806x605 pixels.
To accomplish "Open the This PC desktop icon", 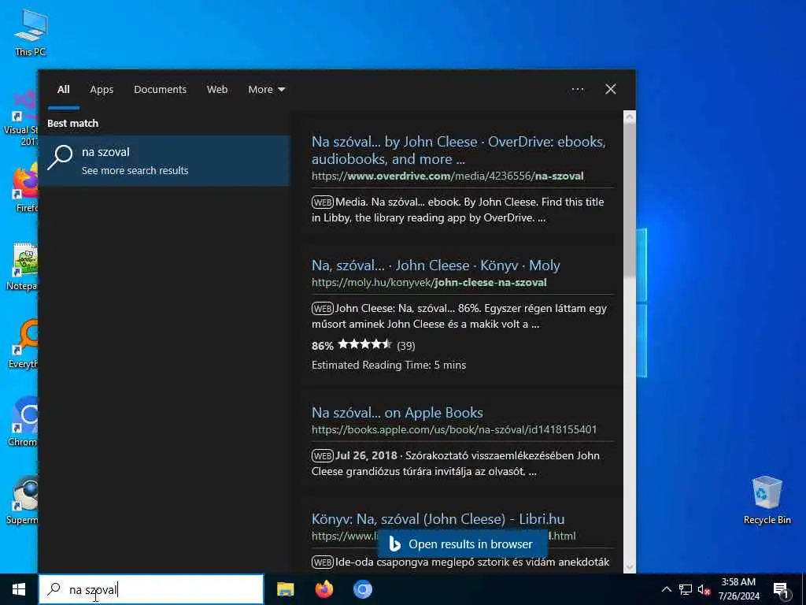I will point(31,32).
